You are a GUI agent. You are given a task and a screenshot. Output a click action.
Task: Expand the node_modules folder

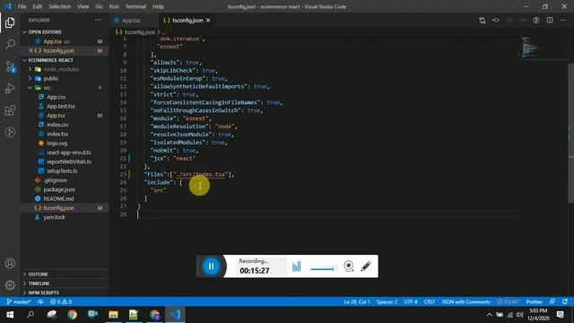(61, 69)
